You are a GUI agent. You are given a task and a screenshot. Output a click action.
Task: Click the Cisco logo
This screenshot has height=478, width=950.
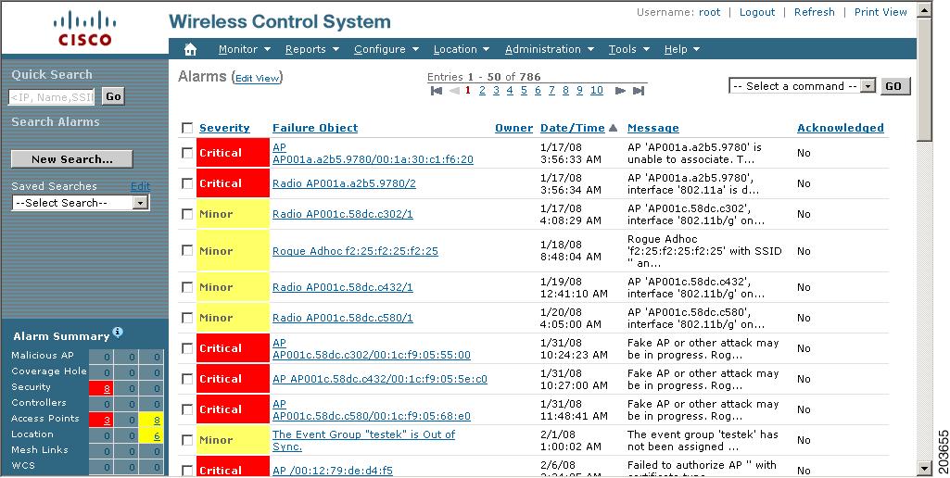tap(85, 29)
